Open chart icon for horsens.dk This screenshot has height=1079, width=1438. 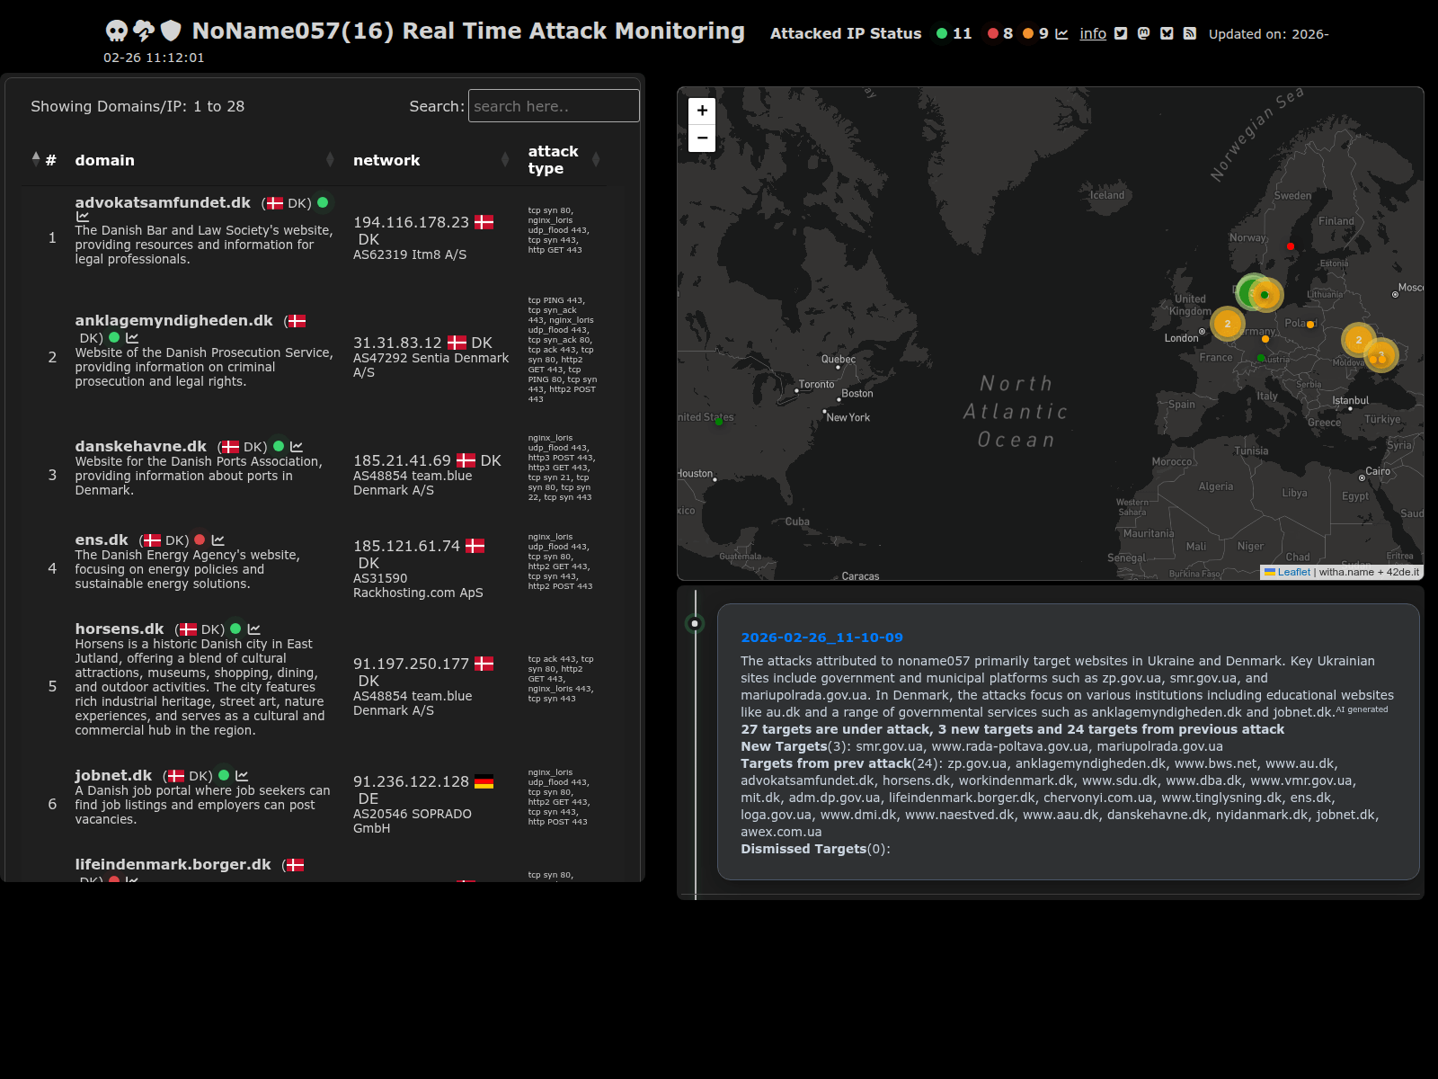pyautogui.click(x=254, y=629)
